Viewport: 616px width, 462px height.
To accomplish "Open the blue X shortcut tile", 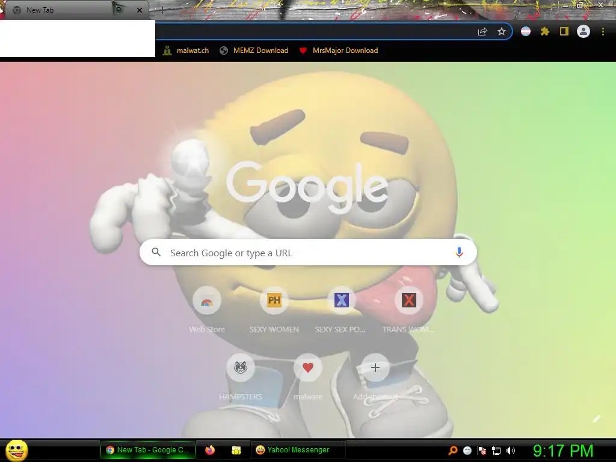I will (x=341, y=310).
